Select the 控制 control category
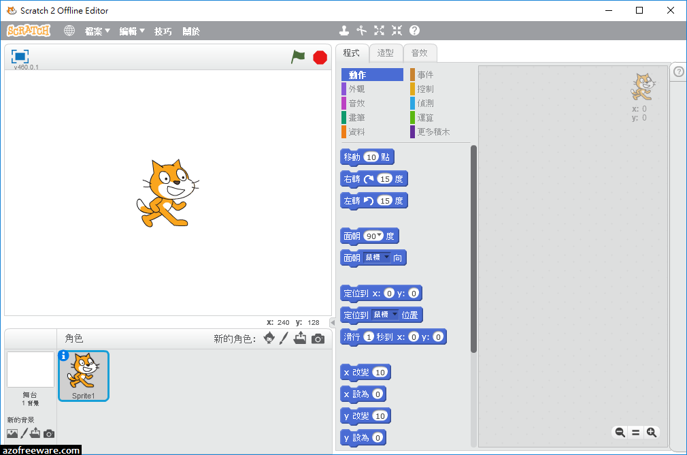This screenshot has height=455, width=687. tap(439, 89)
